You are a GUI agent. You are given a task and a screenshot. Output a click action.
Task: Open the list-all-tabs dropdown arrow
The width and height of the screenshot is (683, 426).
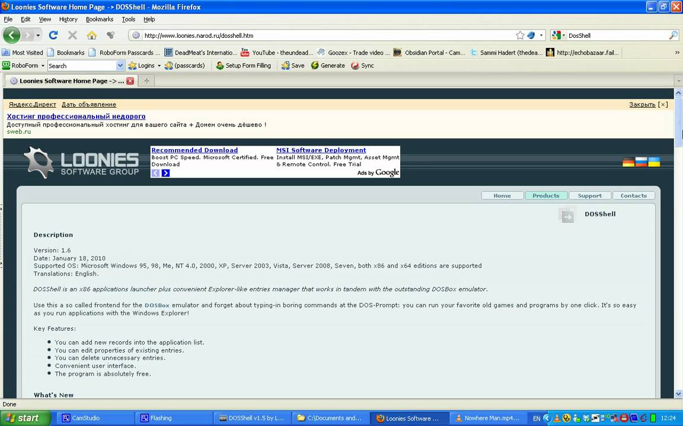tap(678, 81)
